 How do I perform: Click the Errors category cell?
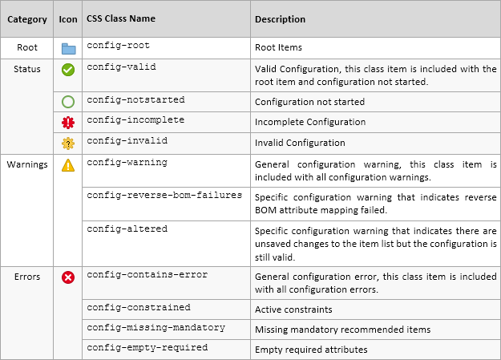pos(27,277)
